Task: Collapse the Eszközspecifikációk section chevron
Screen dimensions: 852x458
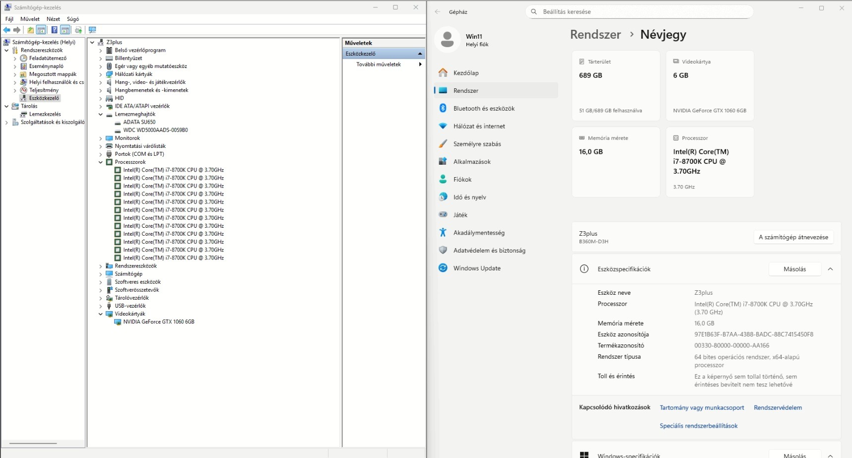Action: [x=830, y=269]
